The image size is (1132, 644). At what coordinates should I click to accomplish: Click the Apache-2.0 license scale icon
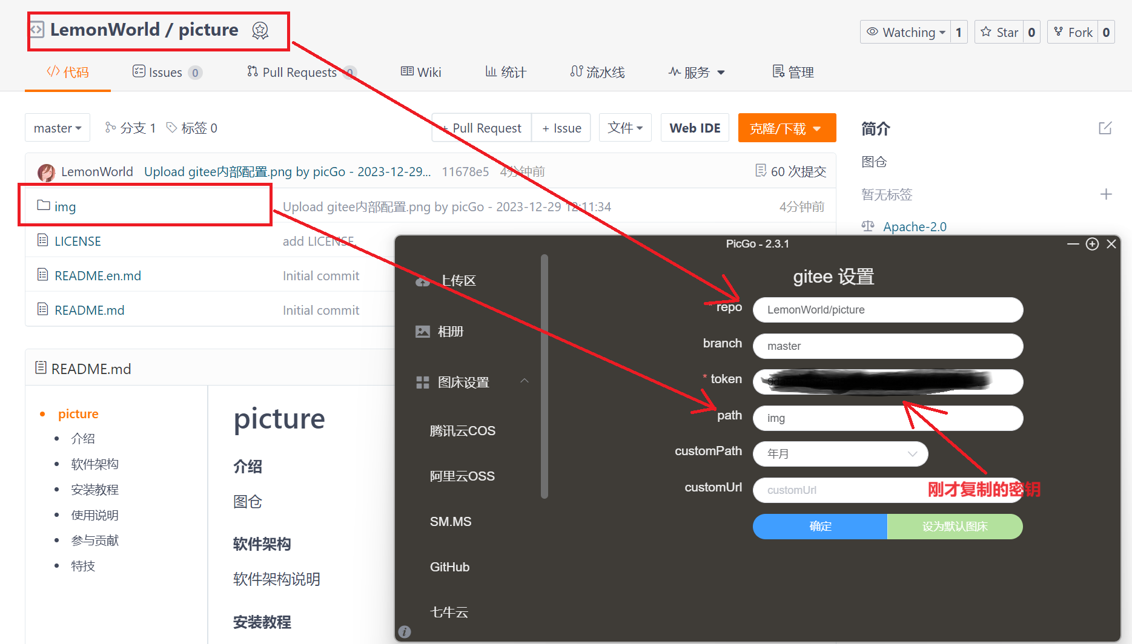pyautogui.click(x=868, y=226)
